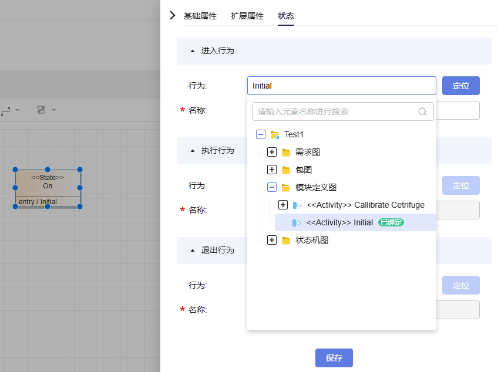
Task: Switch to the 扩展属性 tab
Action: pyautogui.click(x=247, y=16)
